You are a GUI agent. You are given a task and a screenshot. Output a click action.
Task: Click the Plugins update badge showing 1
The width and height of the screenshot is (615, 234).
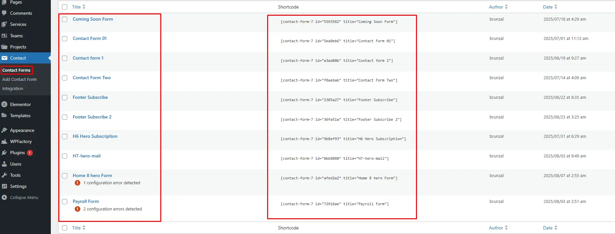pos(30,153)
